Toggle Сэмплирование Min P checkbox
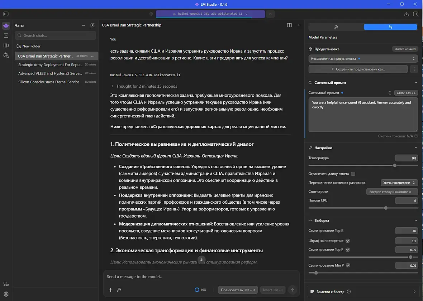Image resolution: width=423 pixels, height=301 pixels. point(348,266)
